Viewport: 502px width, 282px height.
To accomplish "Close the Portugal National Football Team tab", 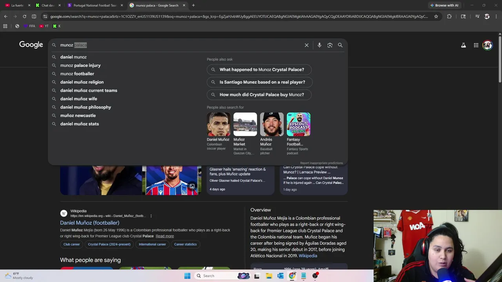I will pyautogui.click(x=122, y=5).
